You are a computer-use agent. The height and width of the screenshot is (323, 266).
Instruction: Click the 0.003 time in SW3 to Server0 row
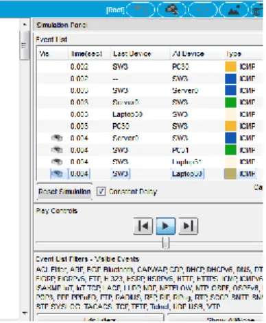pyautogui.click(x=79, y=90)
